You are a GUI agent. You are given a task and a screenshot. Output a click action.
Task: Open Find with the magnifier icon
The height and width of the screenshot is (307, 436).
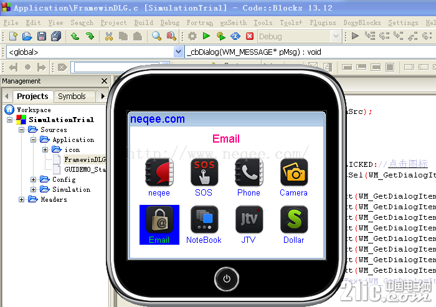tap(156, 36)
